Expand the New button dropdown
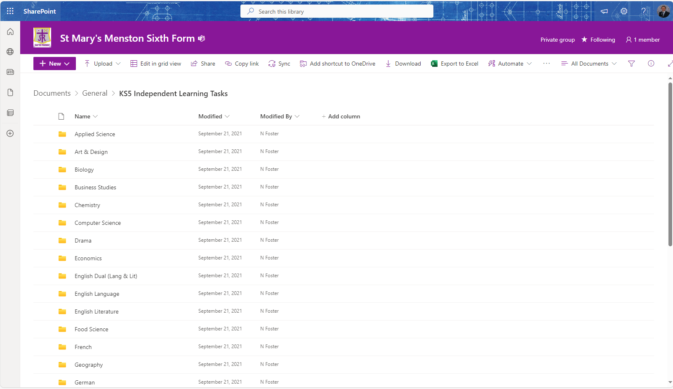The image size is (673, 389). pos(54,64)
